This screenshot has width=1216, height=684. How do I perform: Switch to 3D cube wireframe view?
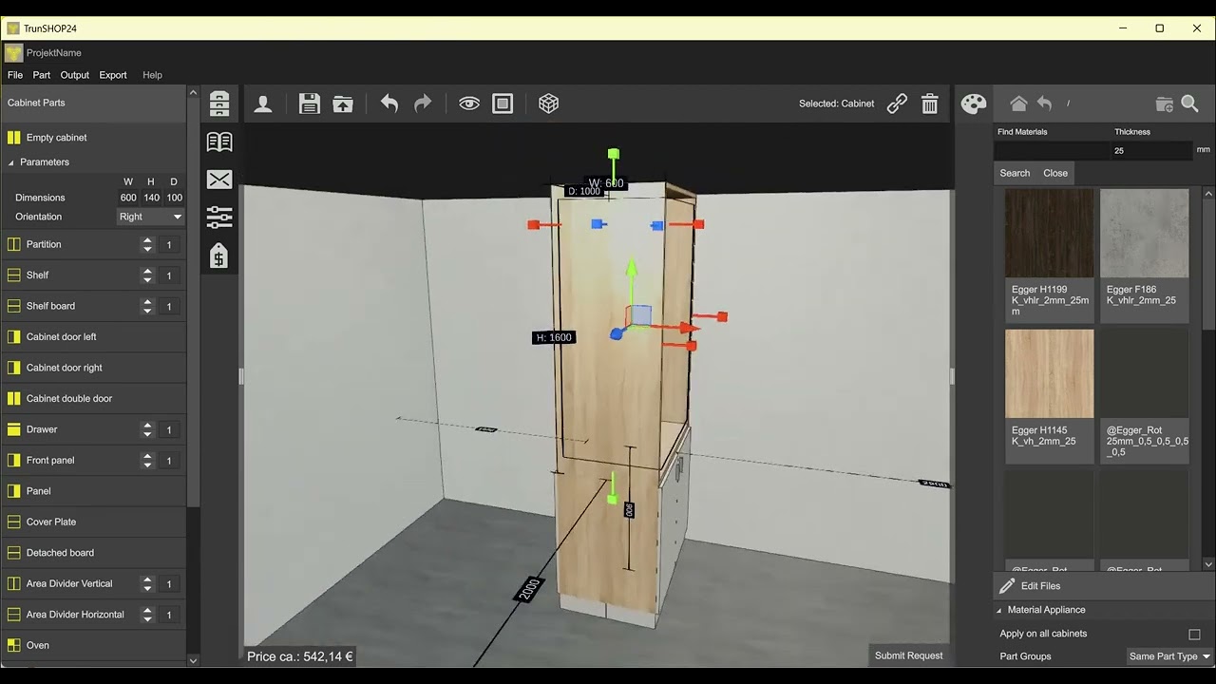(x=548, y=104)
